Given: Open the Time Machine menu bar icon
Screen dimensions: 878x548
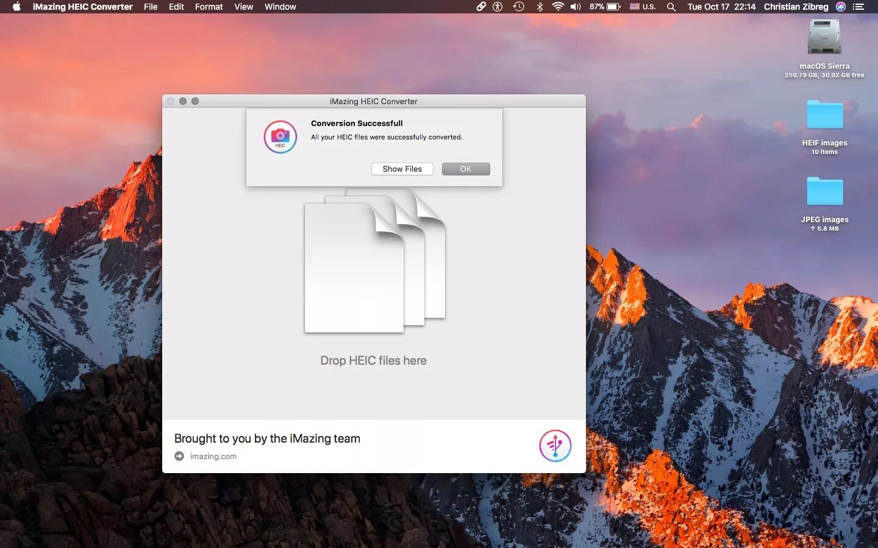Looking at the screenshot, I should point(518,7).
